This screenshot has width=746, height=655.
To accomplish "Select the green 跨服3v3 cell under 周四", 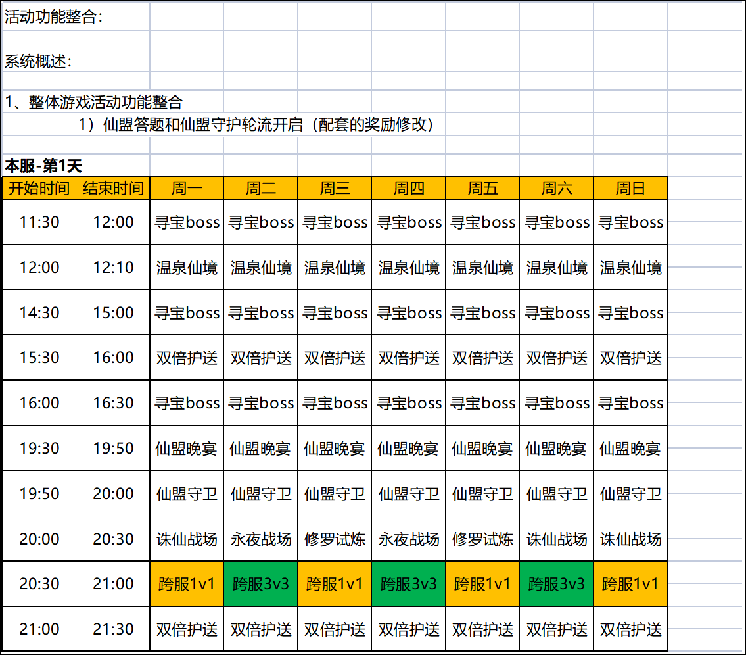I will tap(409, 584).
